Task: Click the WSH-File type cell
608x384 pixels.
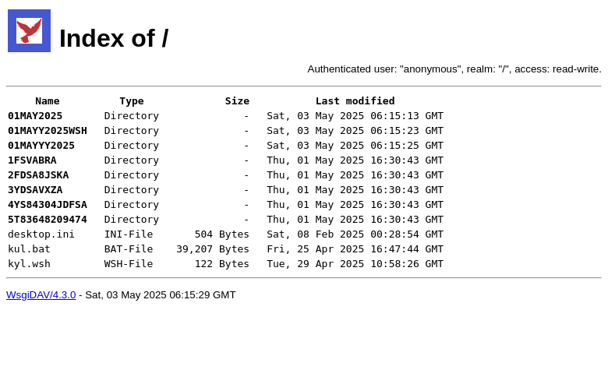Action: click(129, 263)
